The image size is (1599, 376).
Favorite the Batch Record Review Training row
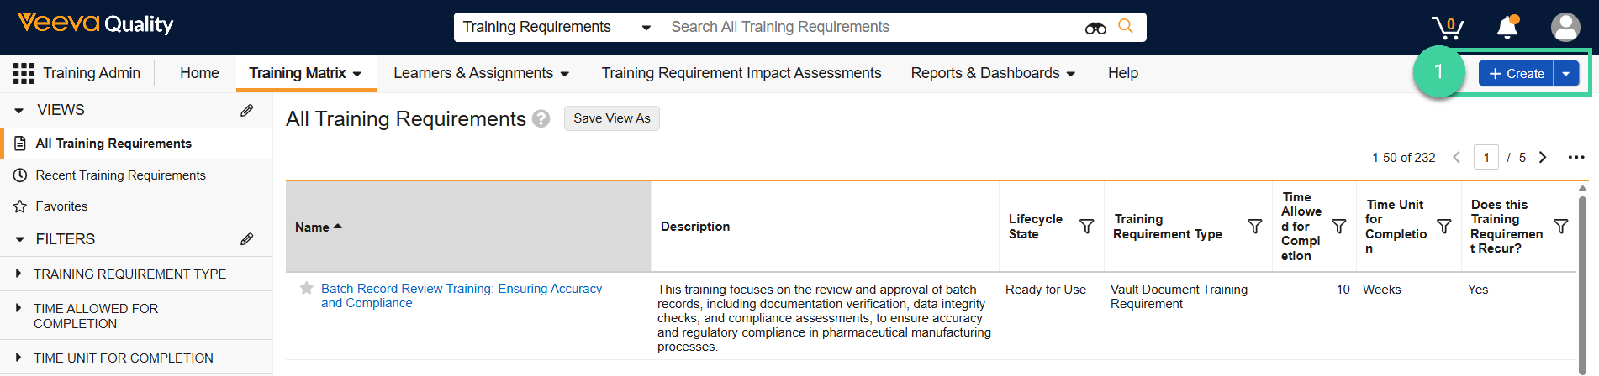tap(307, 288)
